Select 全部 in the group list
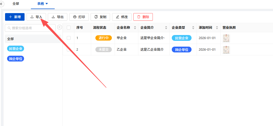The width and height of the screenshot is (273, 126). (x=33, y=39)
